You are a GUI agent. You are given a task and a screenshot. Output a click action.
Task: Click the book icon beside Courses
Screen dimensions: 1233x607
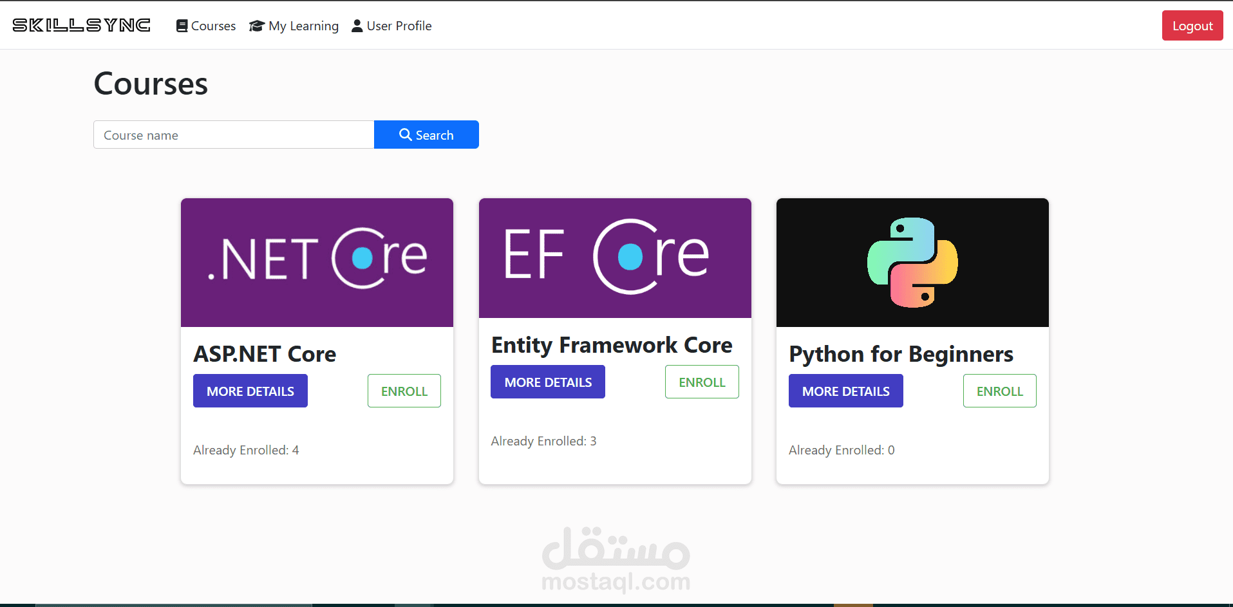(x=182, y=26)
